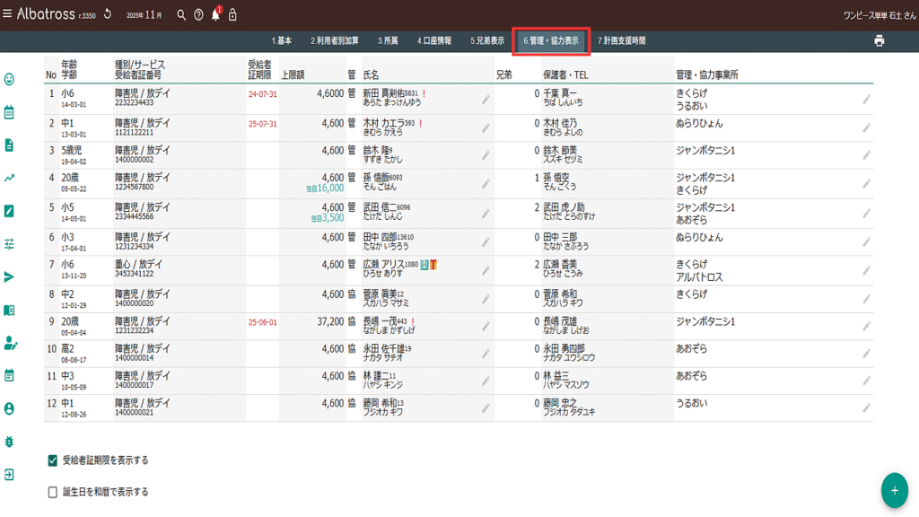Switch to the 1.基本 tab

282,40
